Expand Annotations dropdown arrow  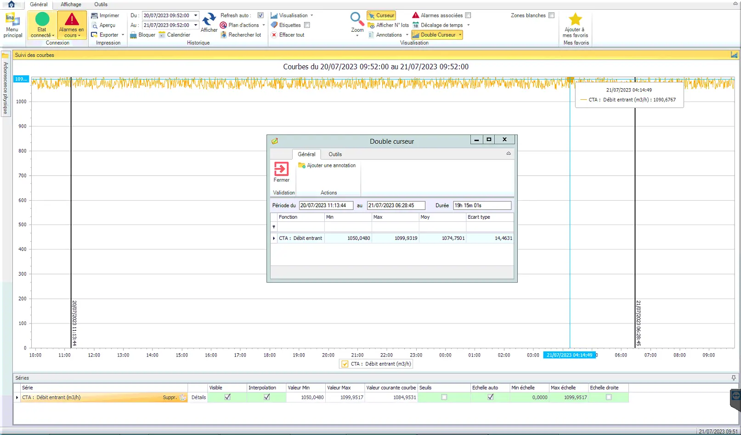(407, 35)
